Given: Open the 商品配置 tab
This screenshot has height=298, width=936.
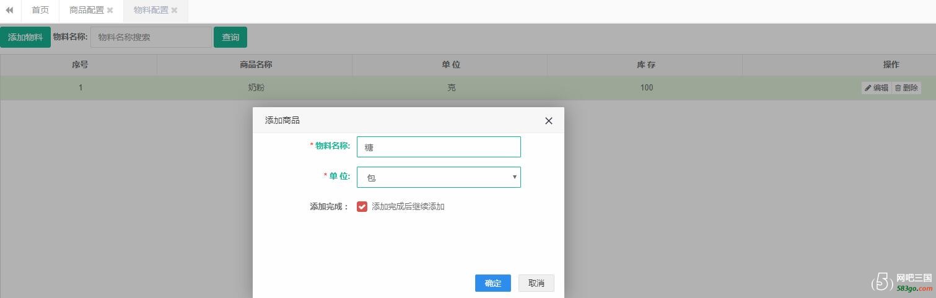Looking at the screenshot, I should (86, 11).
